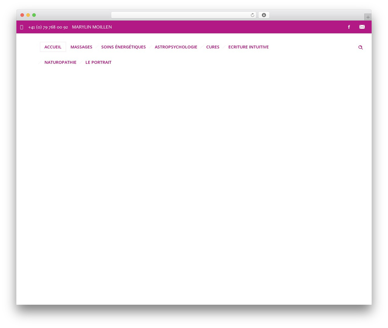Minimize the window with yellow button
The height and width of the screenshot is (328, 388).
(28, 15)
